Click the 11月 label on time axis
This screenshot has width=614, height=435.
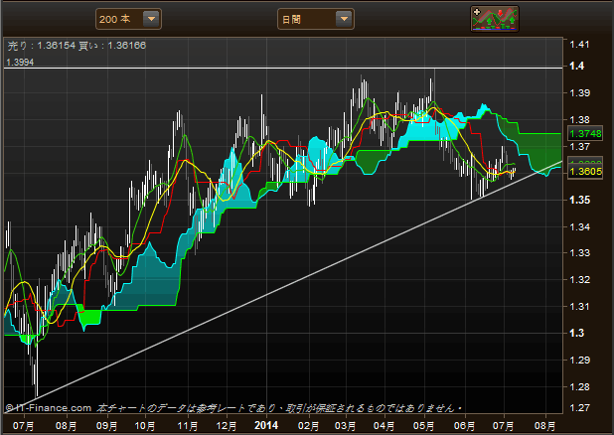click(x=187, y=426)
